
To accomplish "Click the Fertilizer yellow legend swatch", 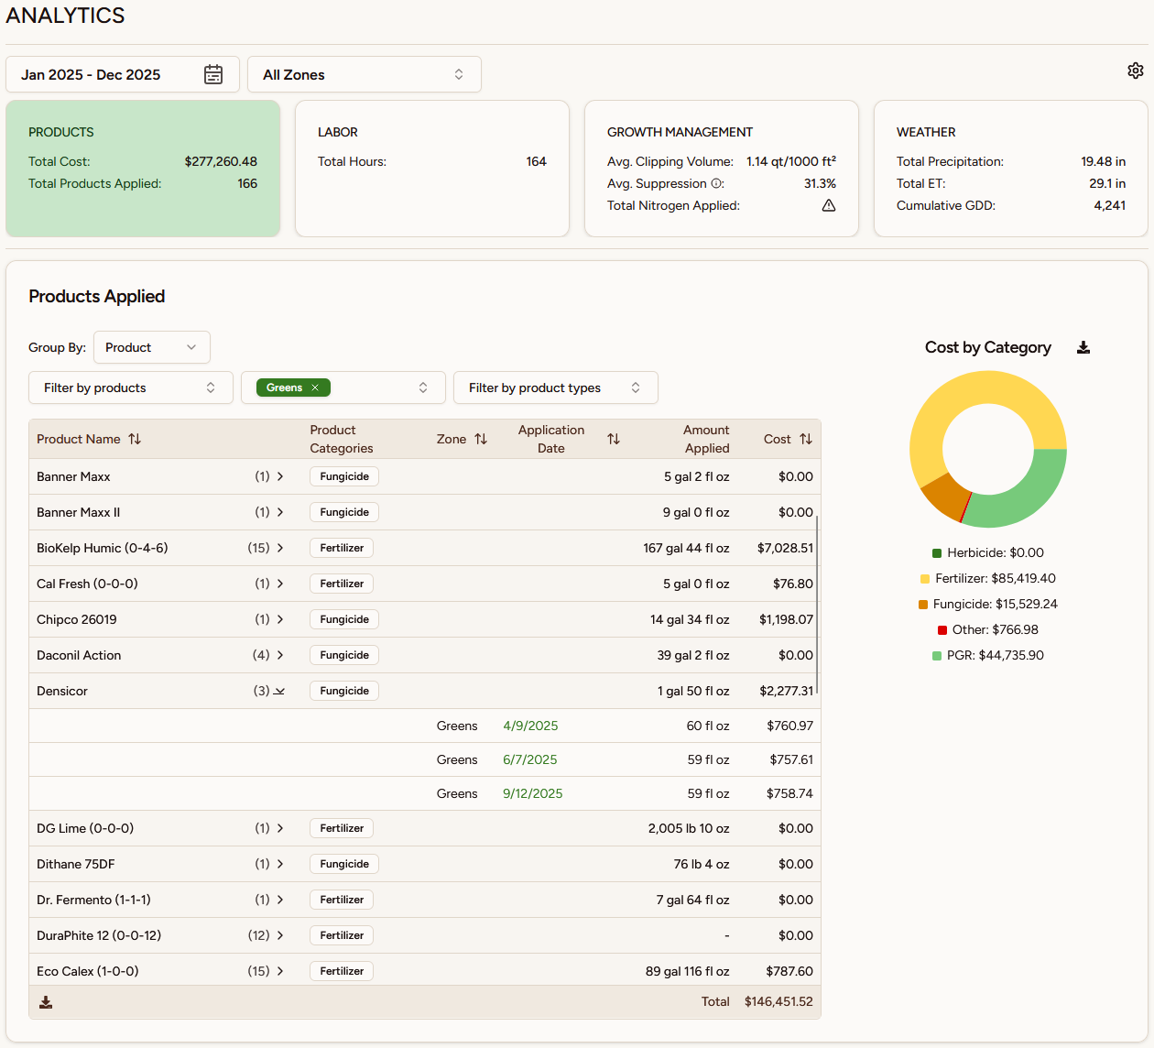I will tap(925, 579).
